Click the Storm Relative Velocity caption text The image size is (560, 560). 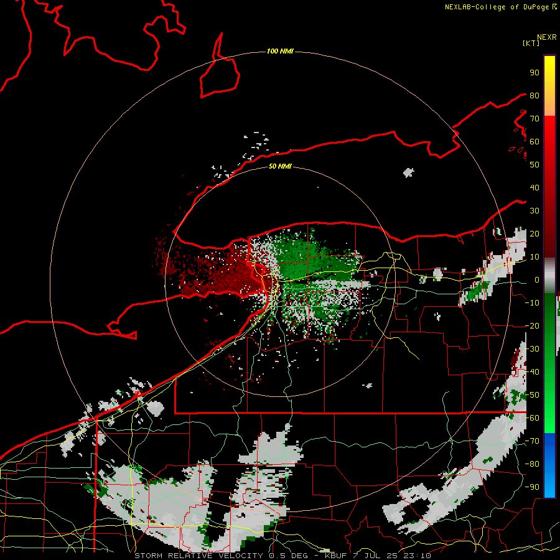(x=282, y=556)
